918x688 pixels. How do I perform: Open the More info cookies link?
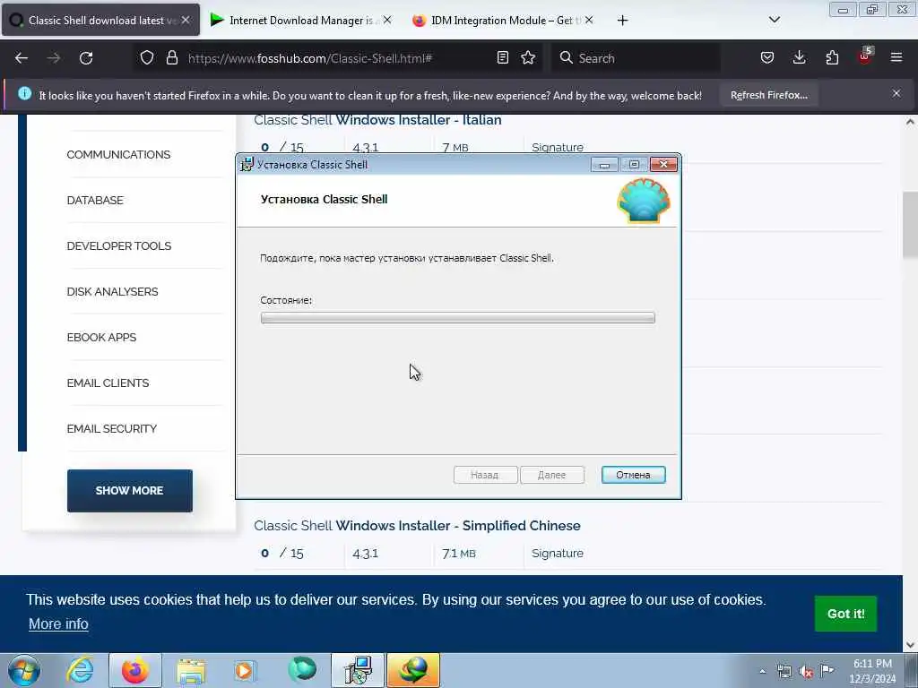[58, 623]
